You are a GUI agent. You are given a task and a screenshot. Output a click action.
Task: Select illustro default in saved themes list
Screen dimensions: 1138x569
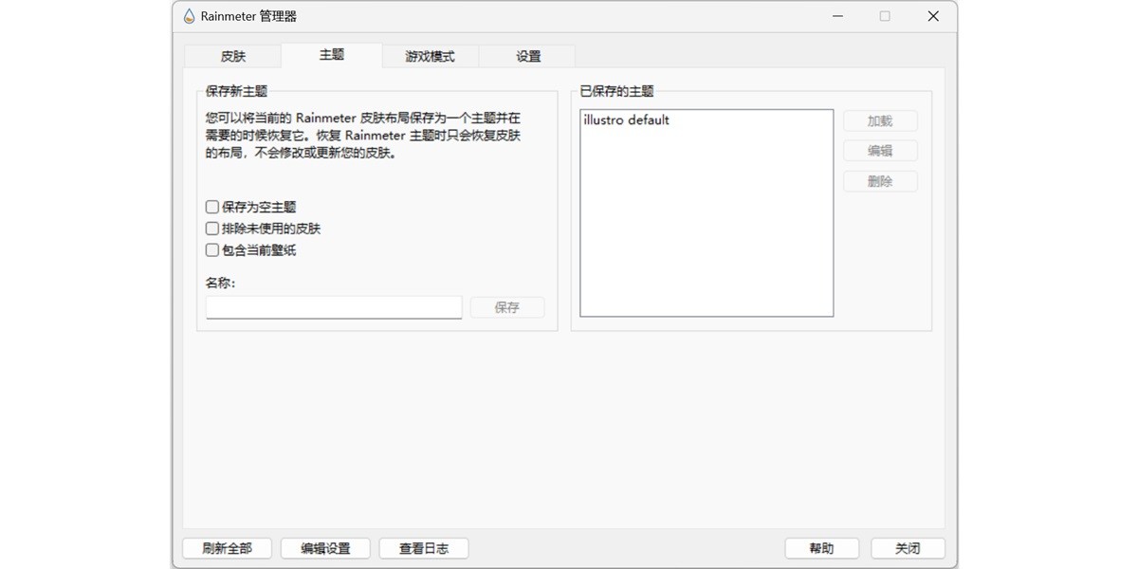click(x=627, y=120)
